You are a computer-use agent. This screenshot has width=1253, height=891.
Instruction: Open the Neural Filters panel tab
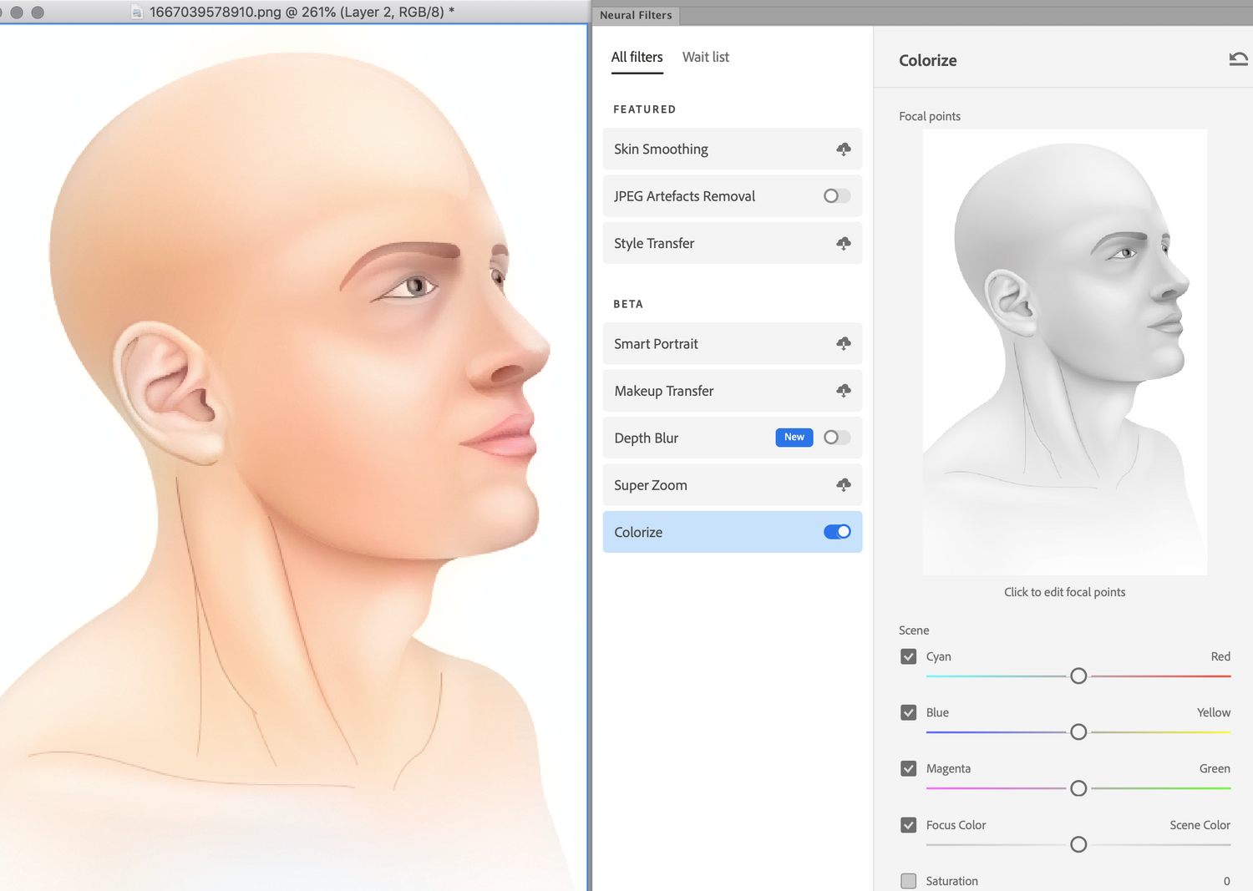(x=636, y=15)
